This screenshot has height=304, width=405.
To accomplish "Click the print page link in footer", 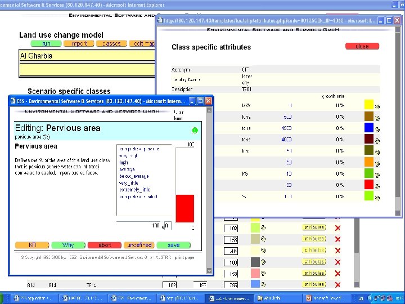I will coord(184,257).
